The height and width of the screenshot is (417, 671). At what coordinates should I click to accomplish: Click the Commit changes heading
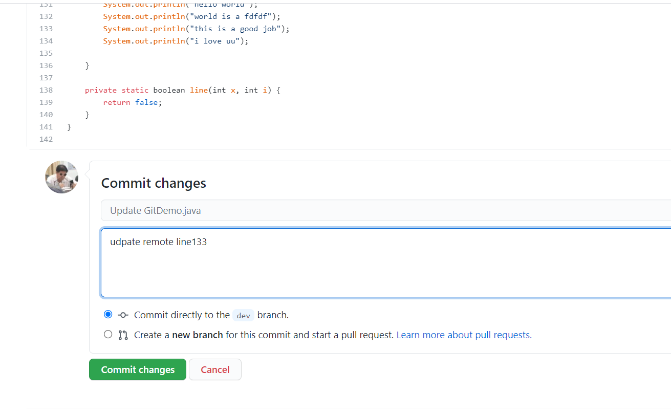(x=154, y=183)
